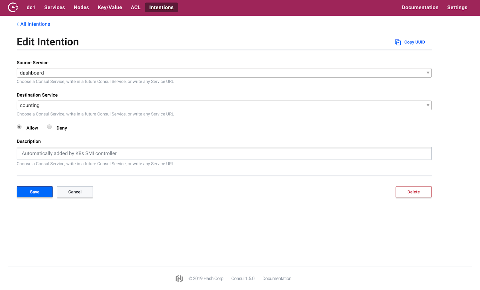The height and width of the screenshot is (290, 480).
Task: Select the Deny radio button
Action: point(49,127)
